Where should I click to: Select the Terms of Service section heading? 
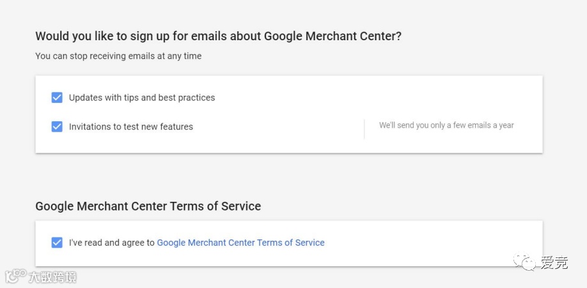pyautogui.click(x=148, y=206)
